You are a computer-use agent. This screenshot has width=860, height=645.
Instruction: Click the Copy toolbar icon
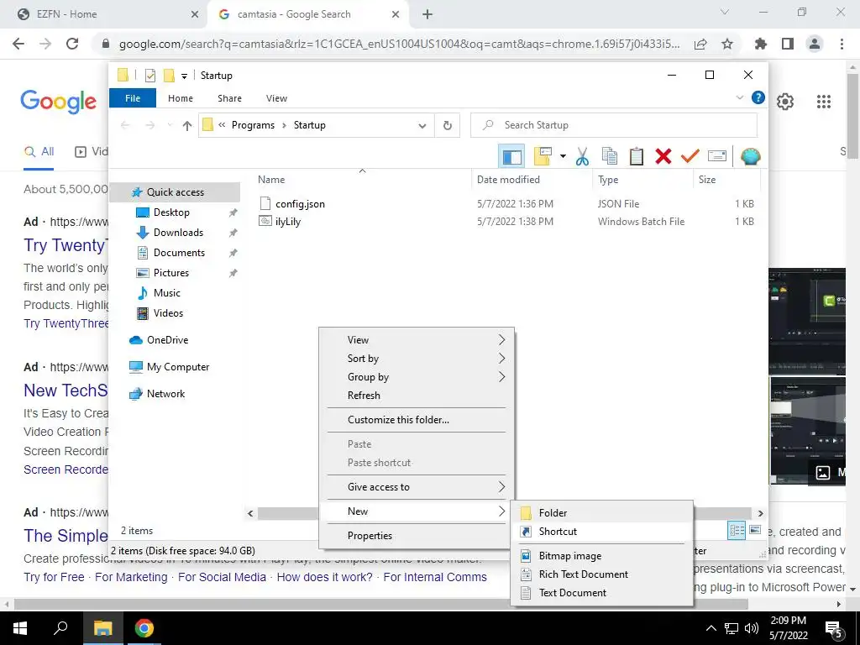click(x=610, y=156)
